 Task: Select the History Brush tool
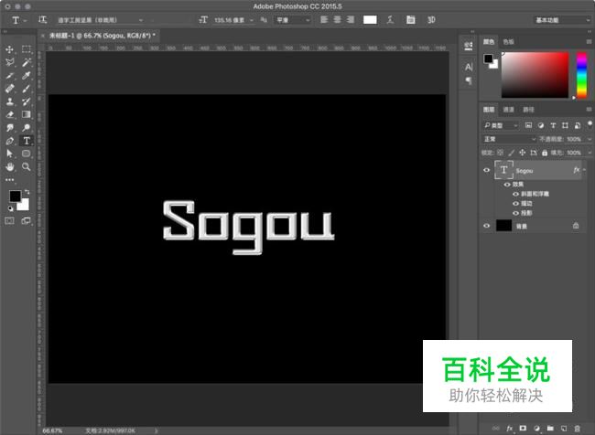click(27, 101)
